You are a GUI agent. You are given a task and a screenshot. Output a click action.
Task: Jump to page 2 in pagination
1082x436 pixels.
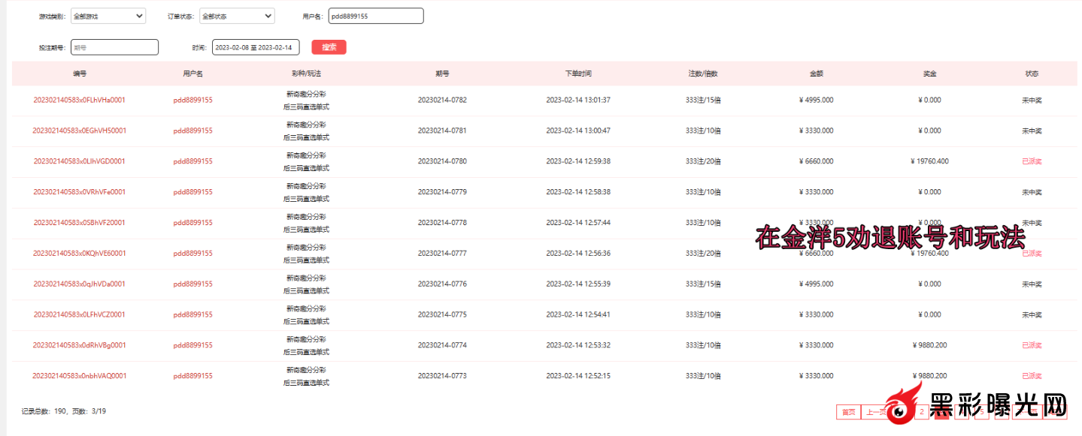coord(922,412)
